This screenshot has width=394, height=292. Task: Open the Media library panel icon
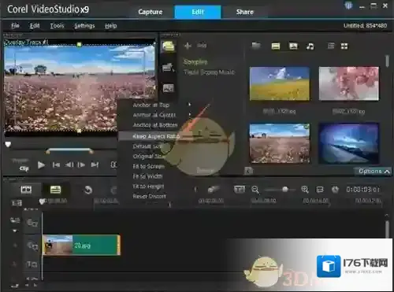169,46
